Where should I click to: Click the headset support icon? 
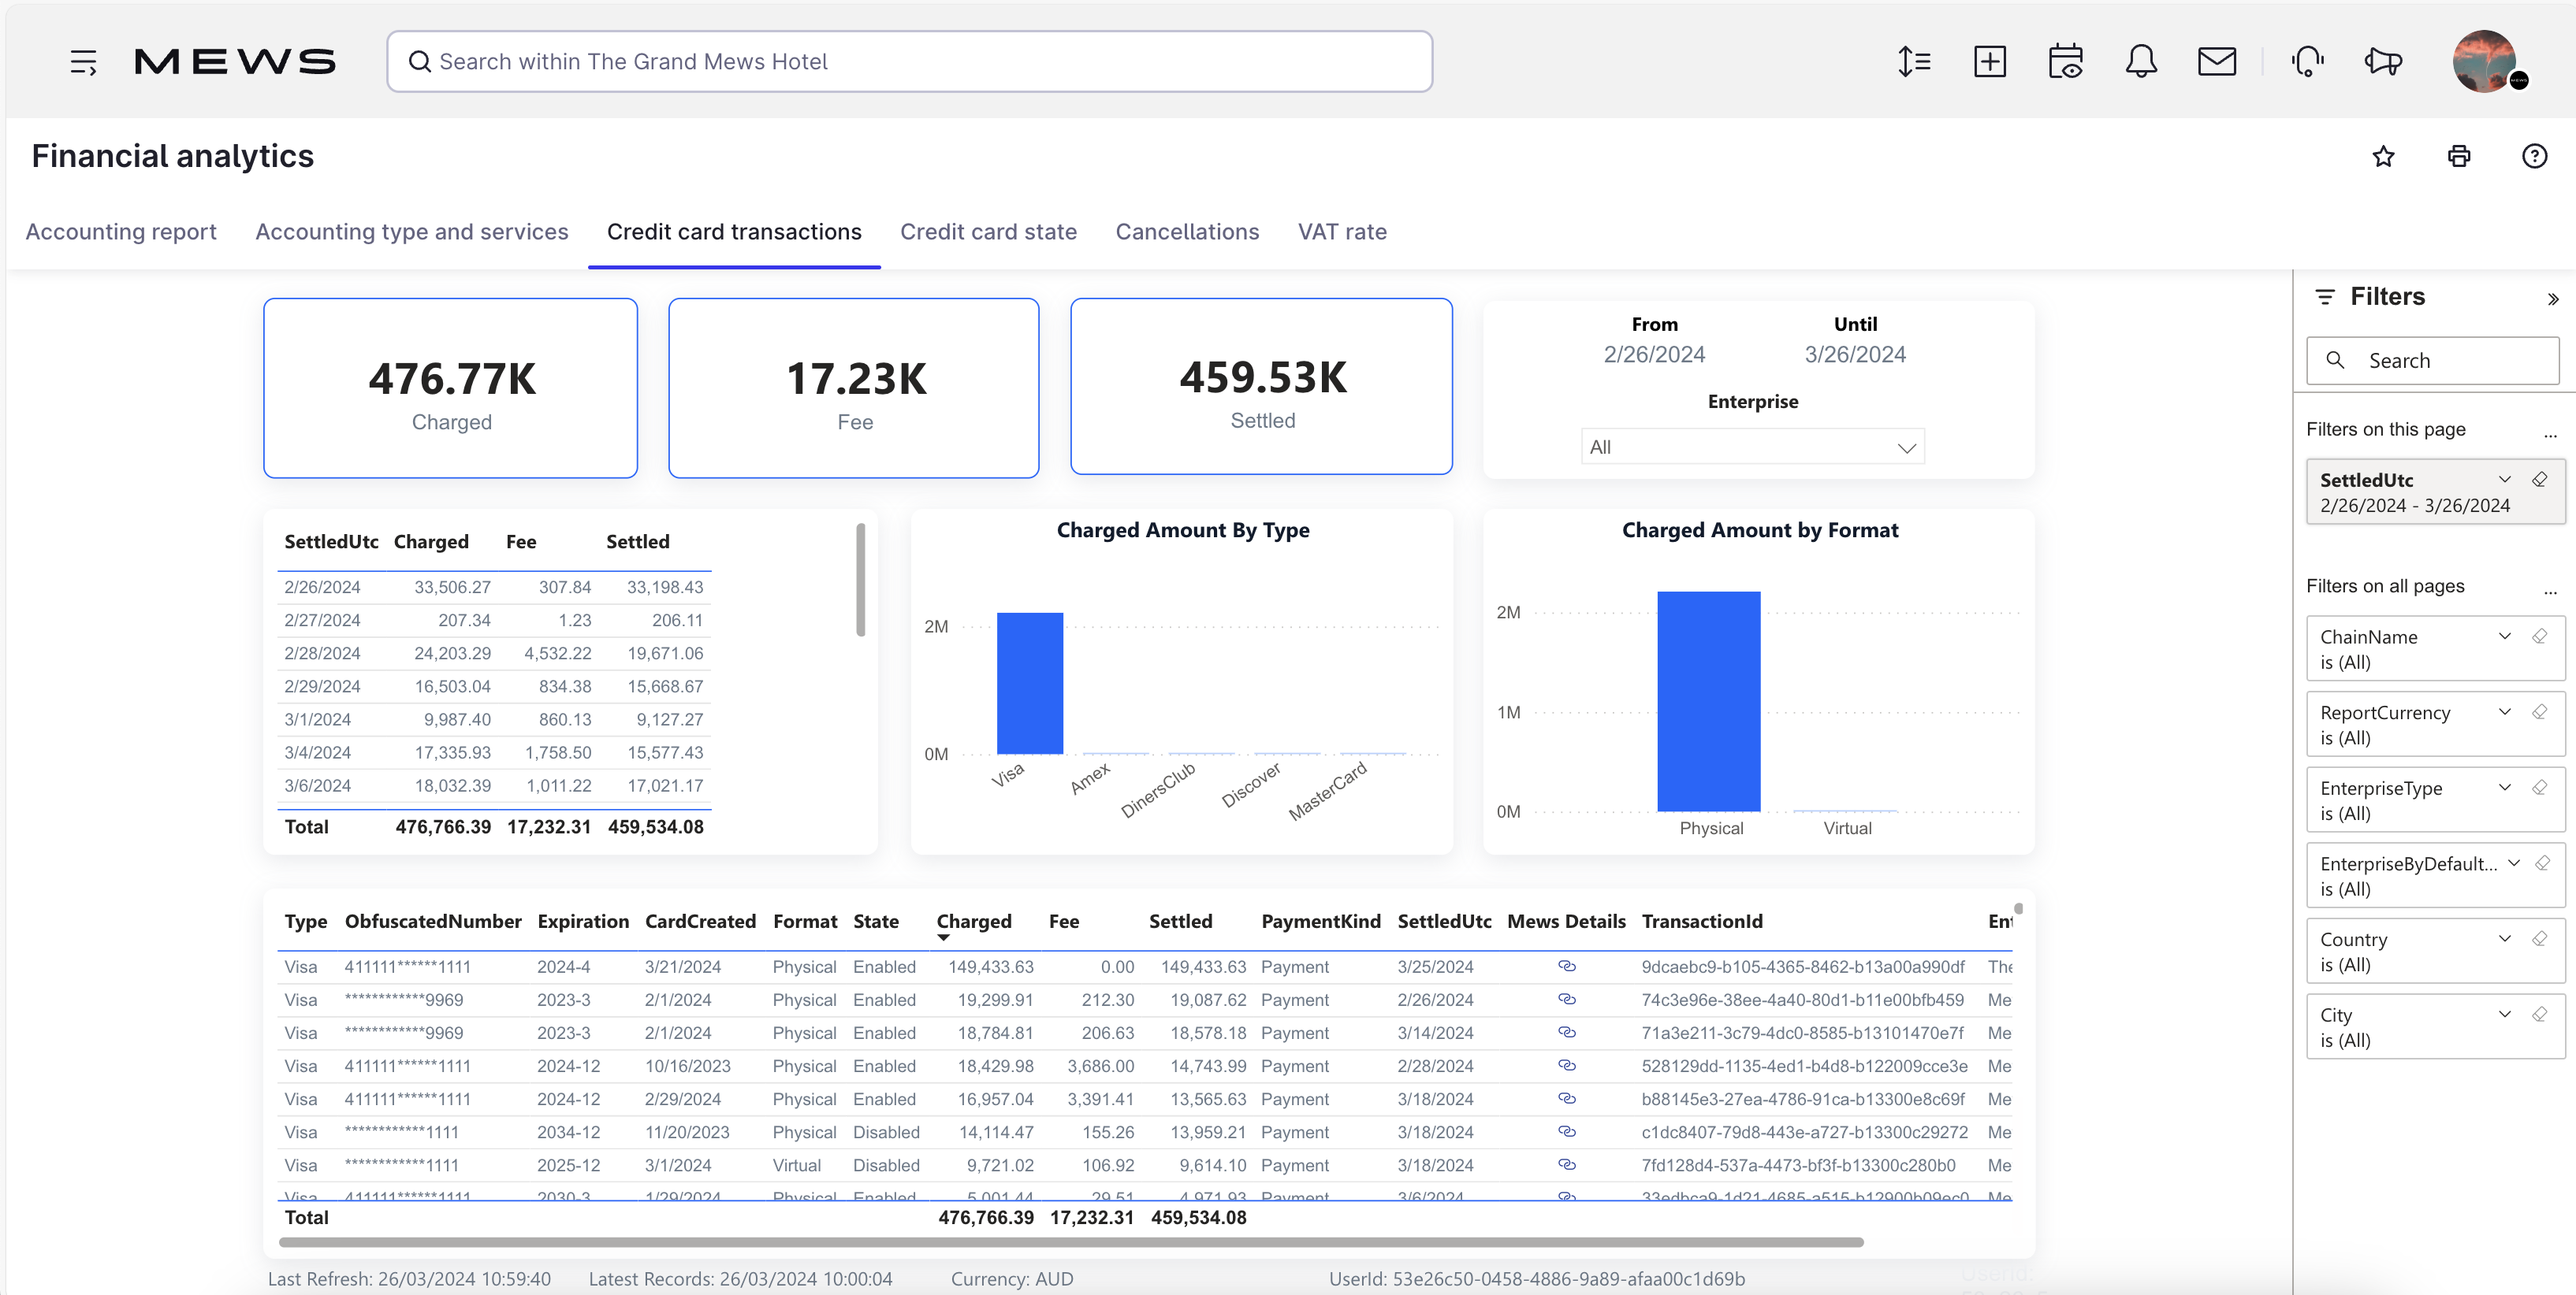[2308, 62]
